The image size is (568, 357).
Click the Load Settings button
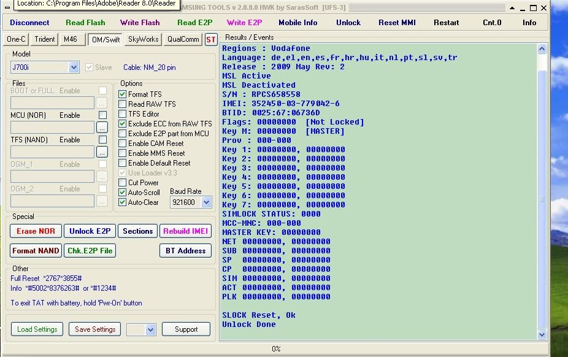(37, 329)
